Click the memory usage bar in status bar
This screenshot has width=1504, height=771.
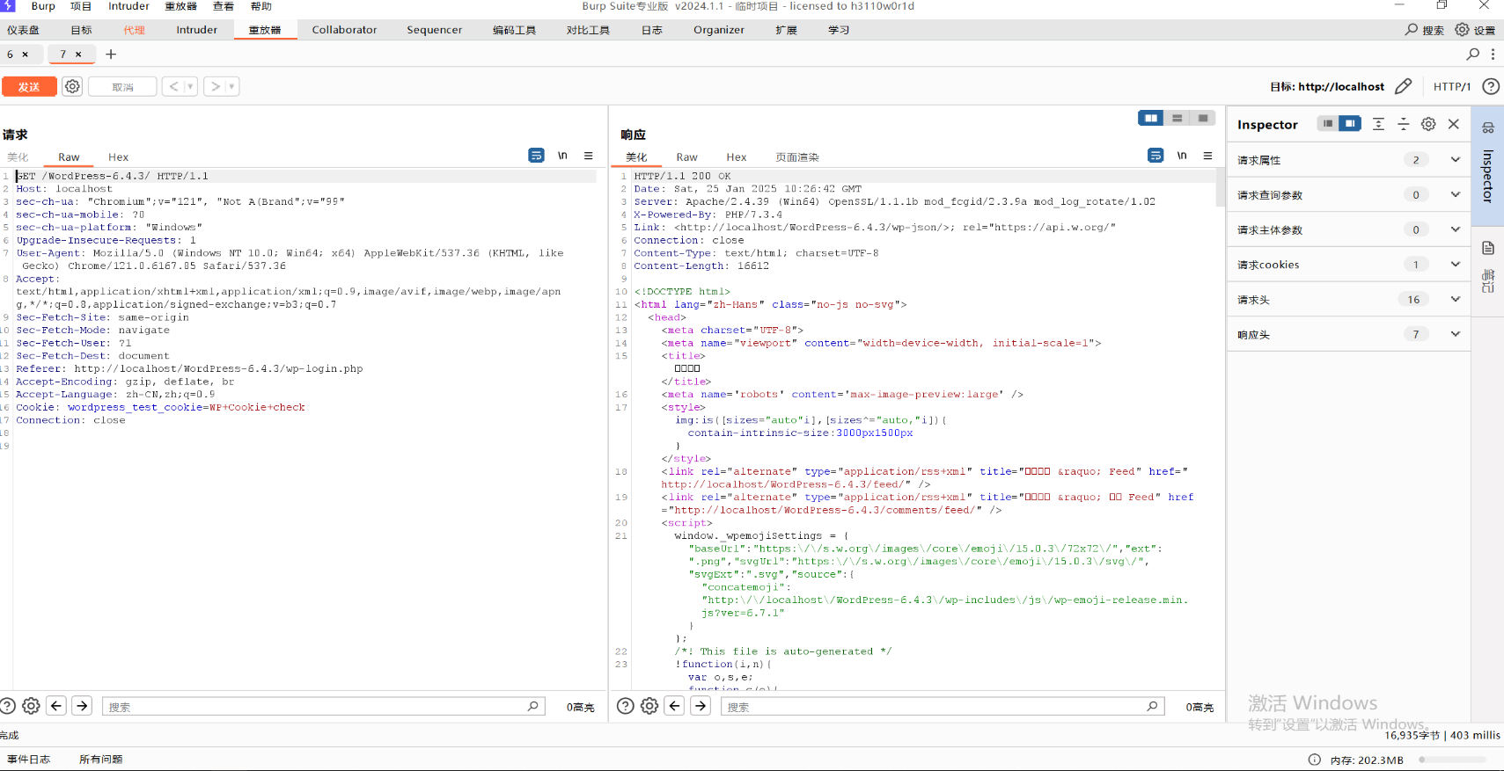tap(1452, 760)
